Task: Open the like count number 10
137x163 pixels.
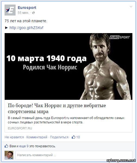Action: pos(78,137)
